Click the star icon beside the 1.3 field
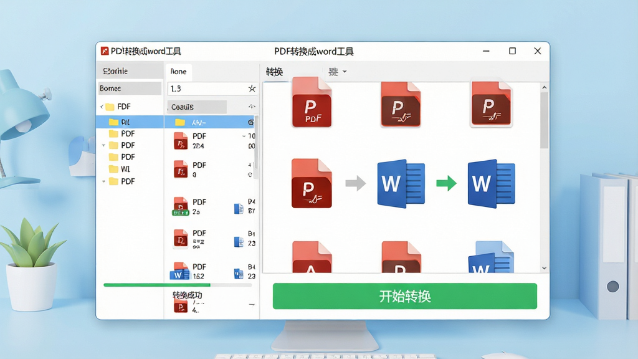 coord(252,89)
